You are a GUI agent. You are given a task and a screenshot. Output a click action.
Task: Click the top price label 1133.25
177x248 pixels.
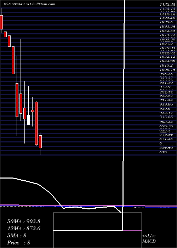pos(168,5)
